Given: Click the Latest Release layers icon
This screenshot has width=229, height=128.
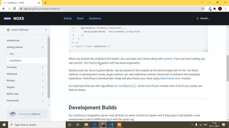Looking at the screenshot, I should click(8, 30).
